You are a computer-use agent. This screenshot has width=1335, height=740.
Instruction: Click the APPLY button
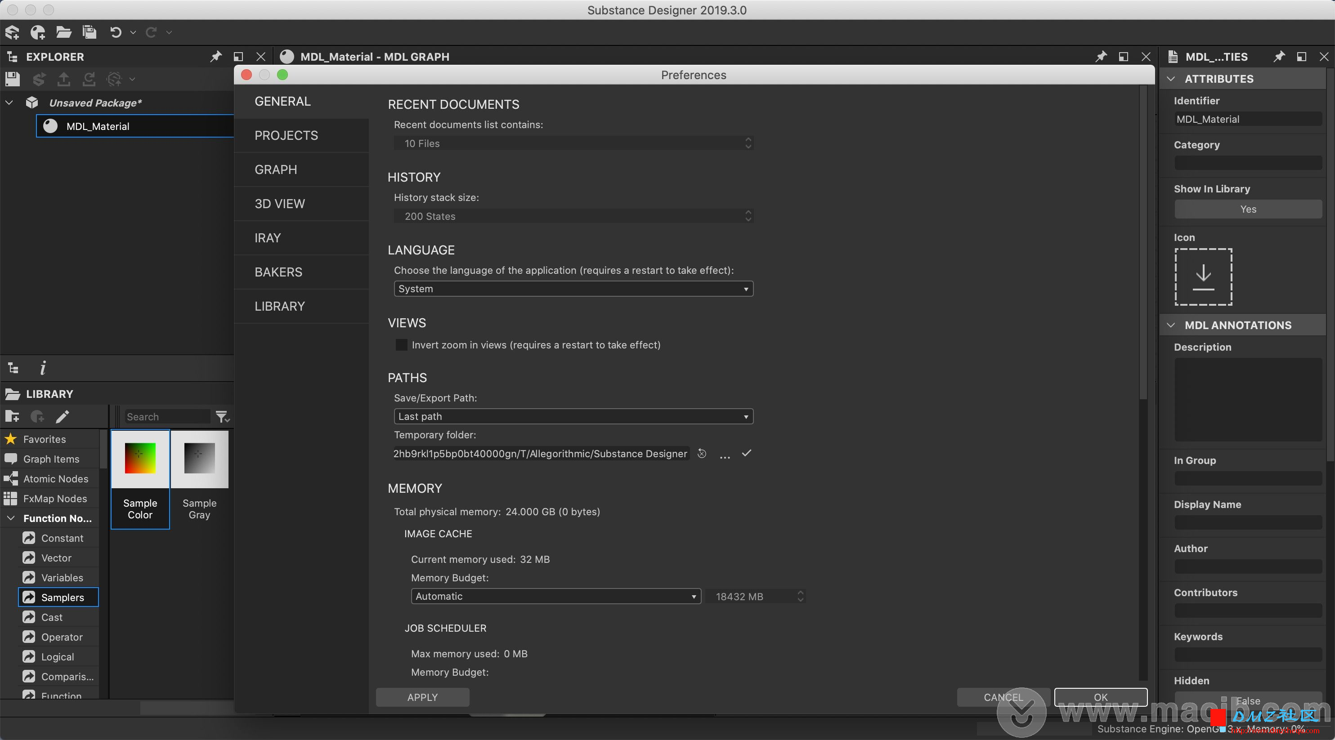(x=422, y=697)
